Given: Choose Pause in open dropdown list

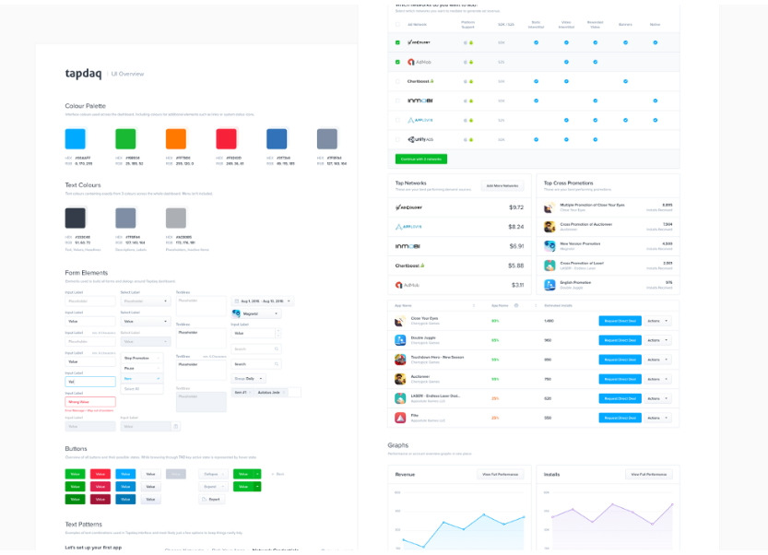Looking at the screenshot, I should pos(142,369).
